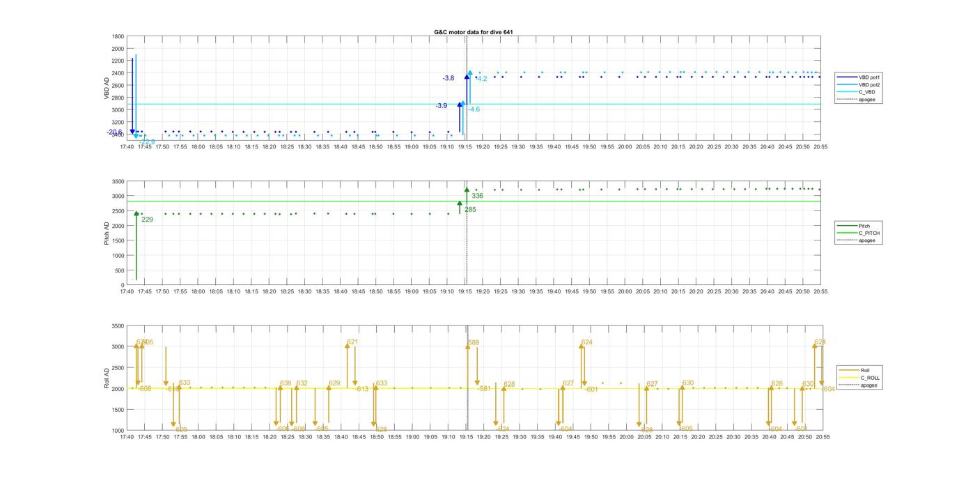Click the "-4.6" annotation in VBD plot
Viewport: 975px width, 483px height.
[474, 109]
